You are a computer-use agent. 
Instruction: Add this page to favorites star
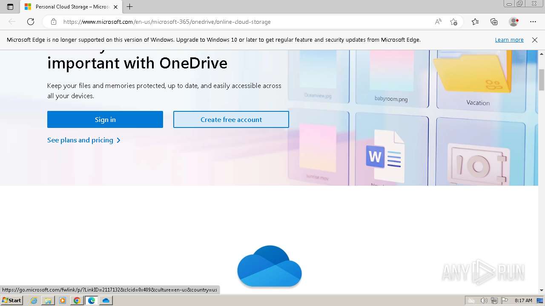point(454,22)
